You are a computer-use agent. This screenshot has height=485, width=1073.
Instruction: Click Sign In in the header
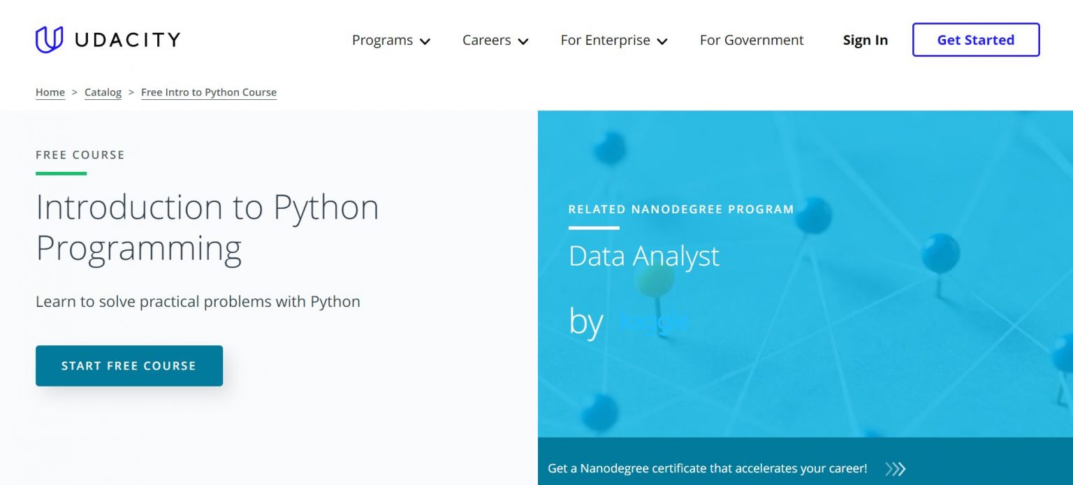click(x=865, y=41)
